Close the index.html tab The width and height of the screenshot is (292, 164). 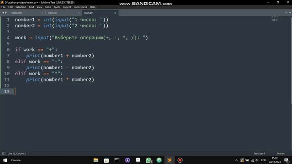42,13
